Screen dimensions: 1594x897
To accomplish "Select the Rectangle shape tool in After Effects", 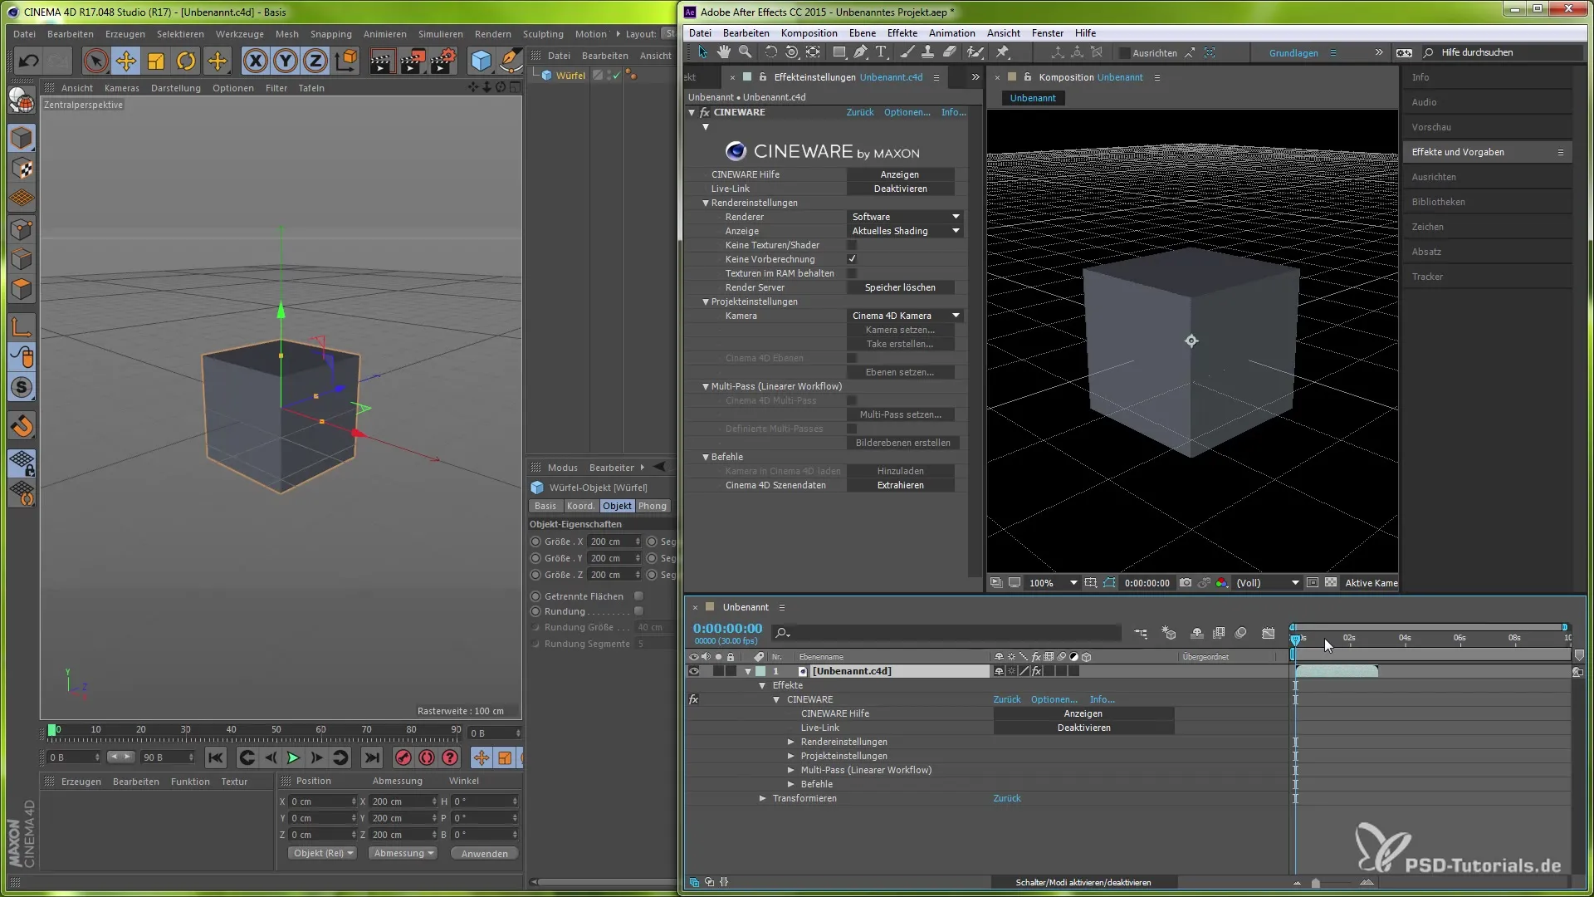I will [839, 52].
